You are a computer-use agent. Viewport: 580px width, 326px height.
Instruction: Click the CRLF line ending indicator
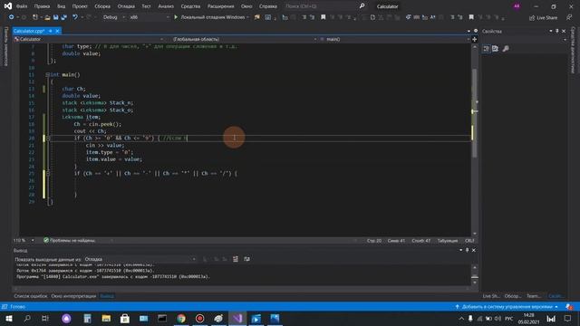pos(469,241)
